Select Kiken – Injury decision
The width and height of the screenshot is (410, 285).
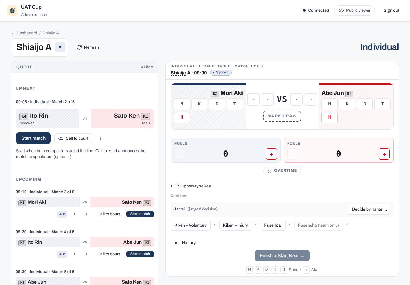tap(236, 225)
